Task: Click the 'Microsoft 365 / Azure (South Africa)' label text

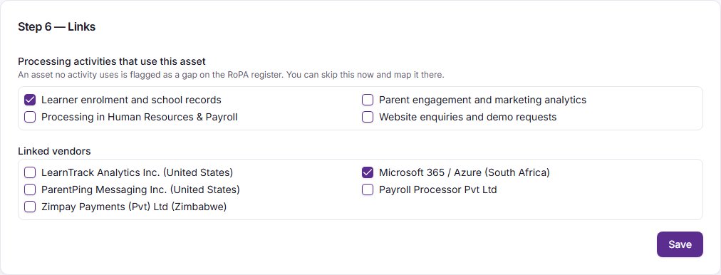Action: (465, 172)
